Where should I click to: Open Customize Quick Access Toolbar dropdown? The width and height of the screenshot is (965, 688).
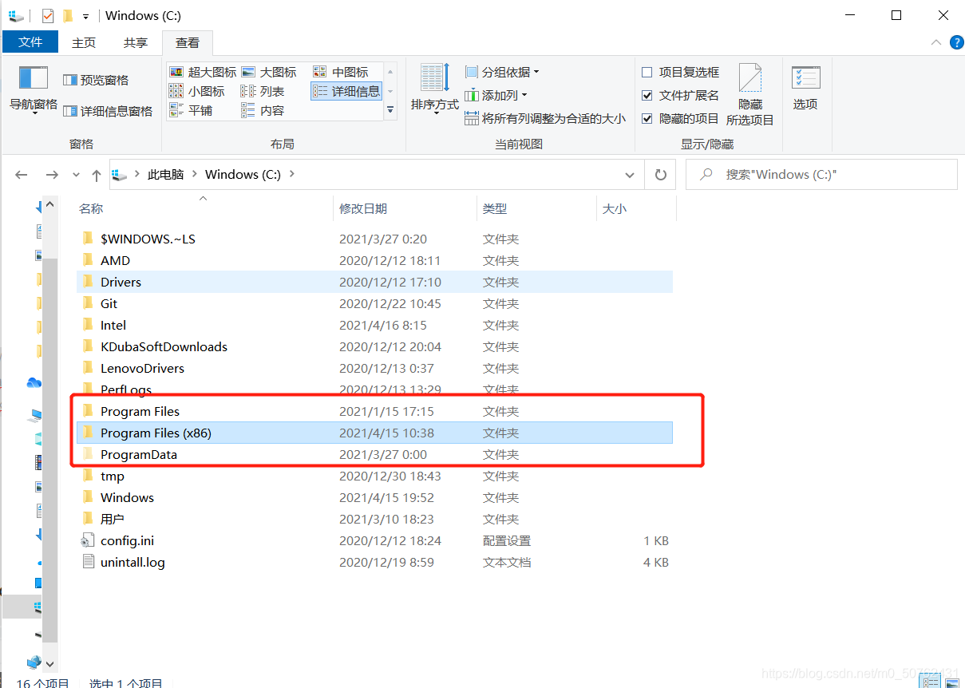pos(85,16)
